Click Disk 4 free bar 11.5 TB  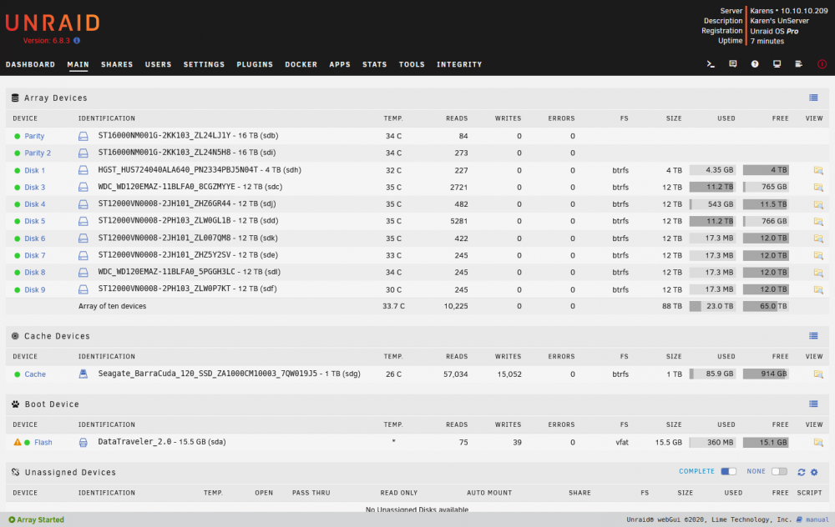[766, 204]
